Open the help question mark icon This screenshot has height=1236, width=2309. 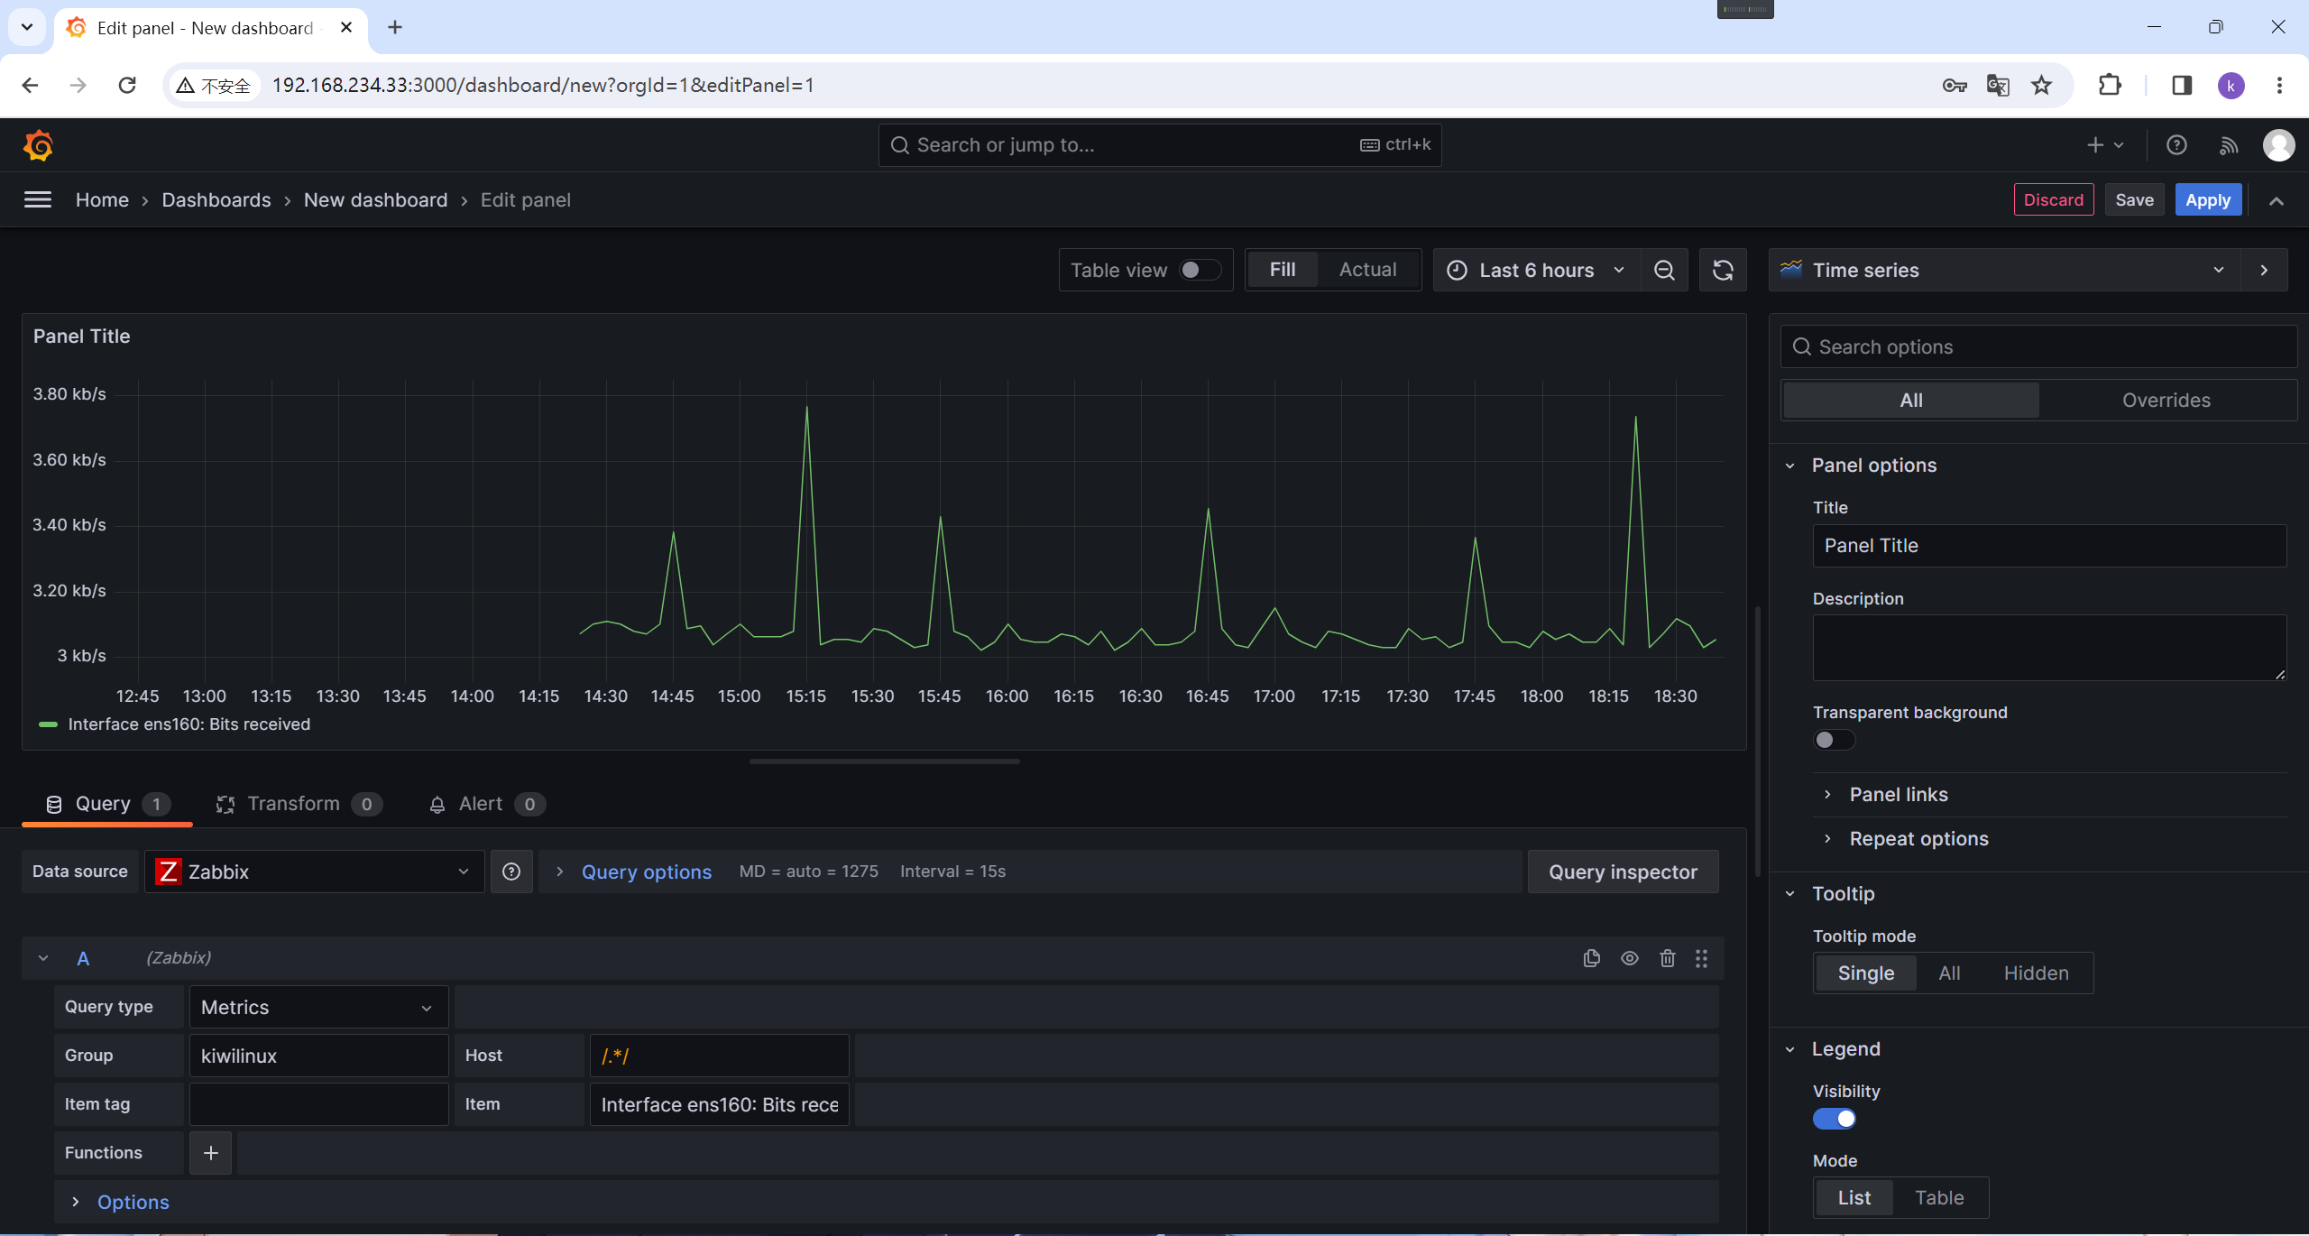(2176, 145)
